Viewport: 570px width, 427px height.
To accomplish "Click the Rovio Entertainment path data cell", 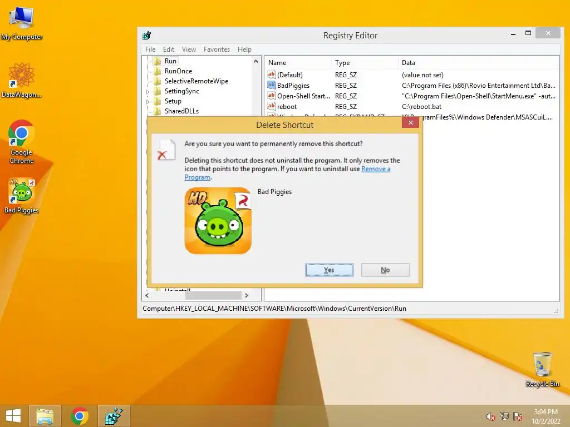I will click(478, 85).
